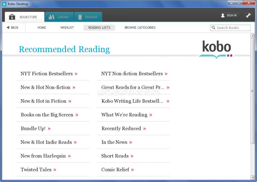Click the Bookstore shopping bag icon
257x182 pixels.
tap(12, 17)
